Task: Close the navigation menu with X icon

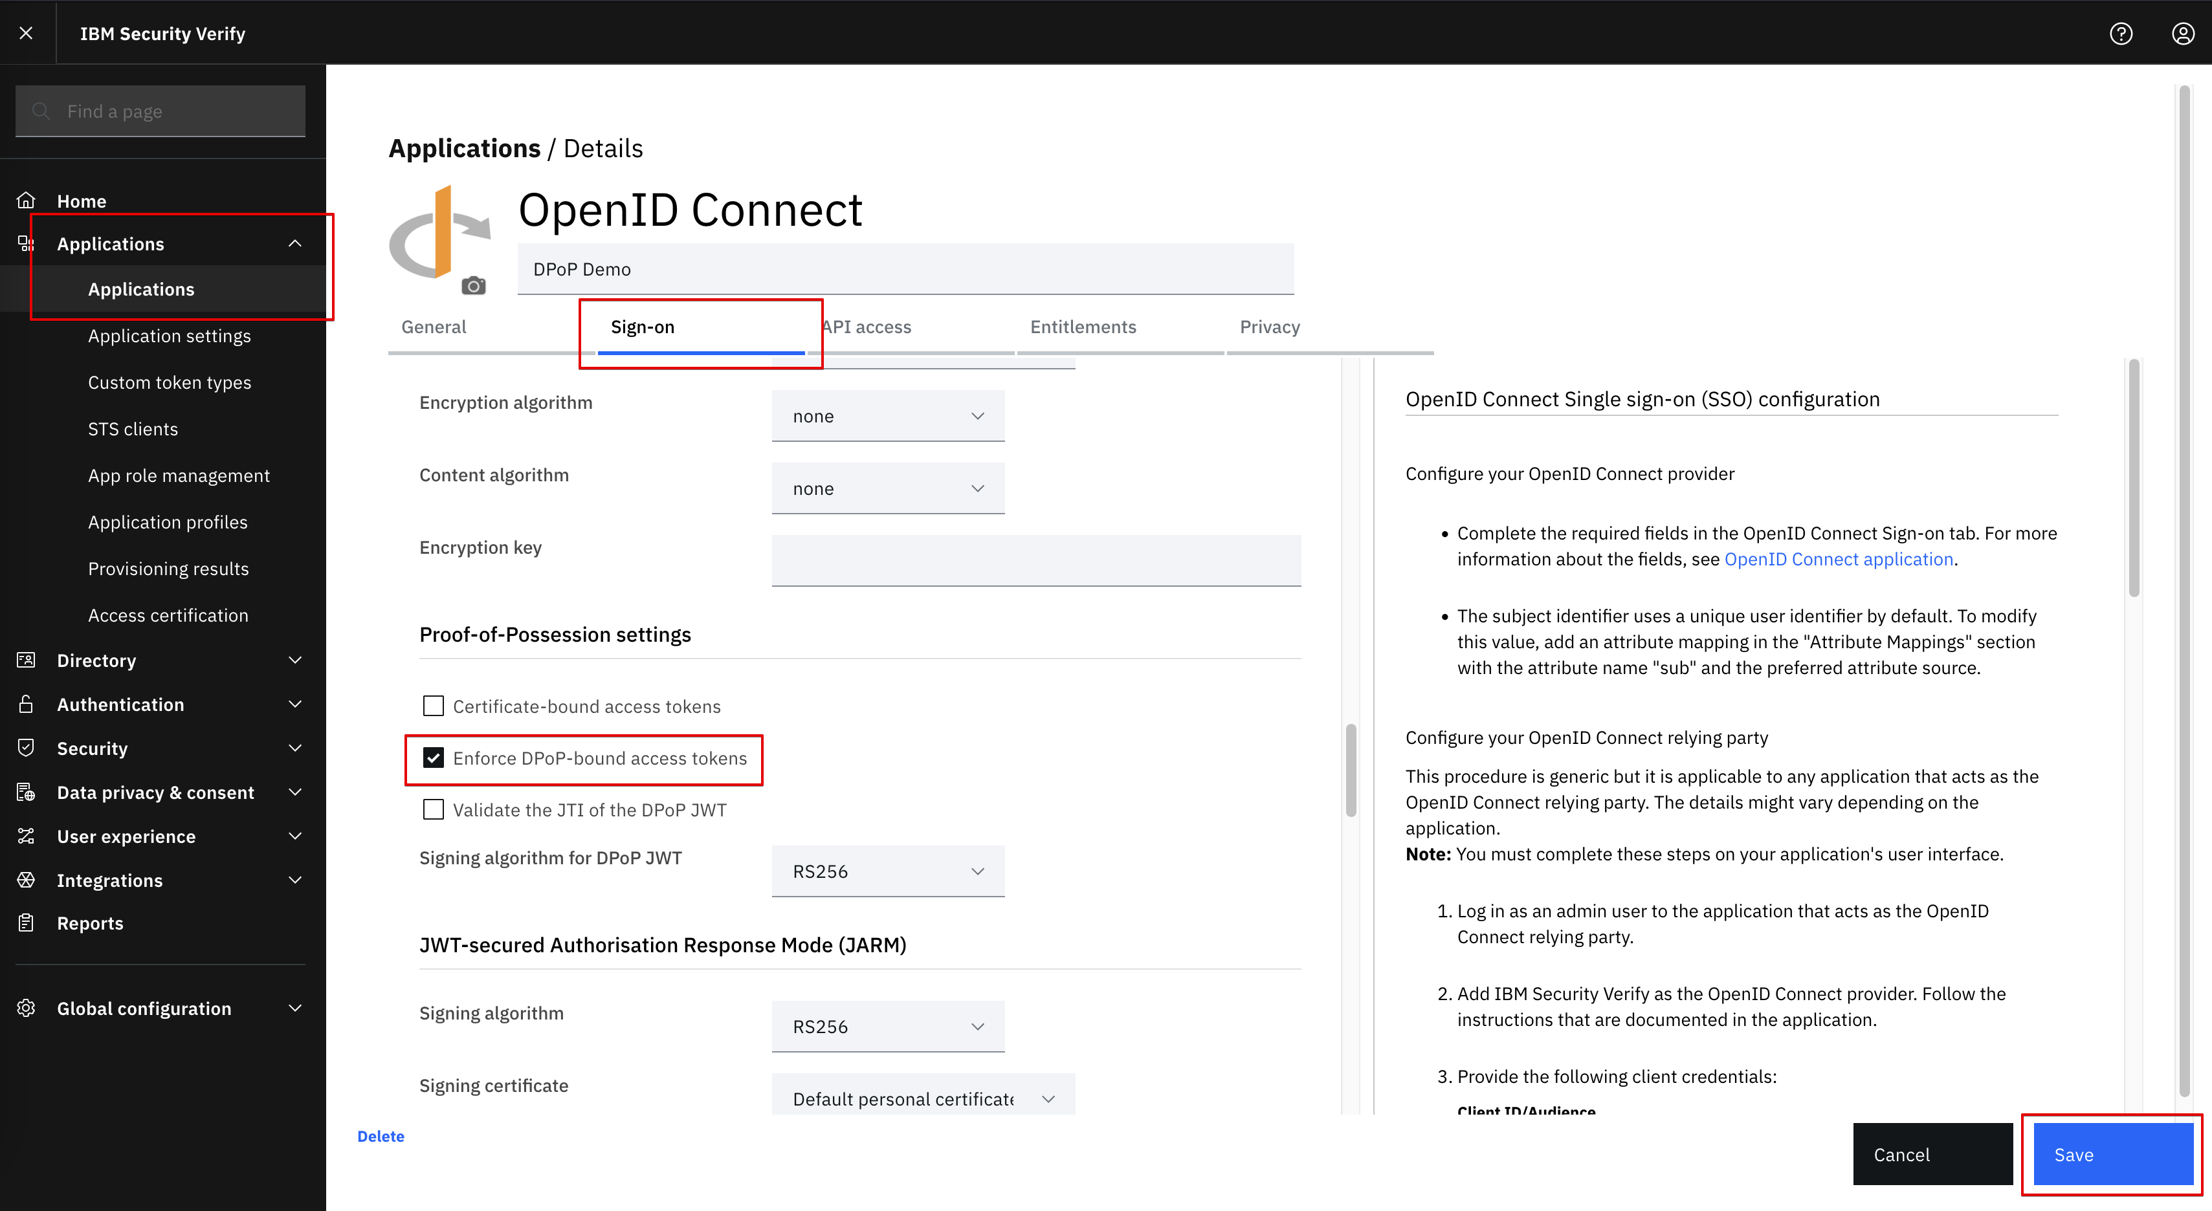Action: (27, 32)
